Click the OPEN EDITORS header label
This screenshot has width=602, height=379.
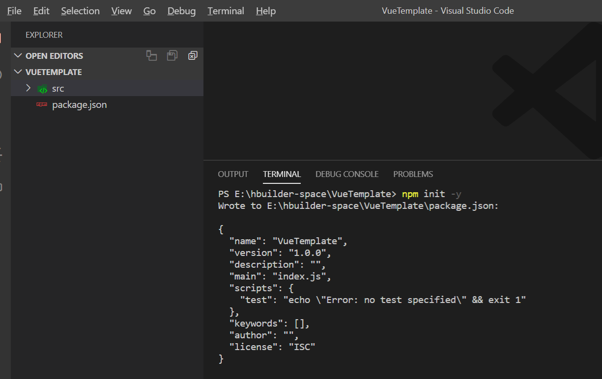tap(54, 56)
